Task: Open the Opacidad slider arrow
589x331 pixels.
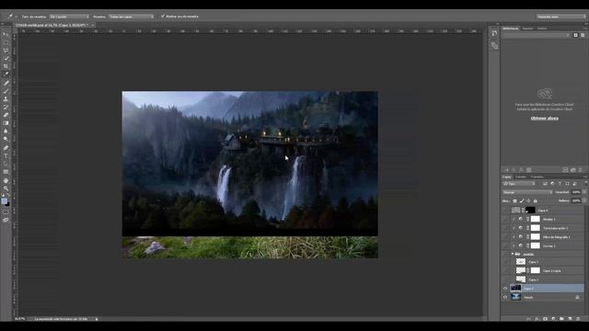Action: pyautogui.click(x=584, y=192)
